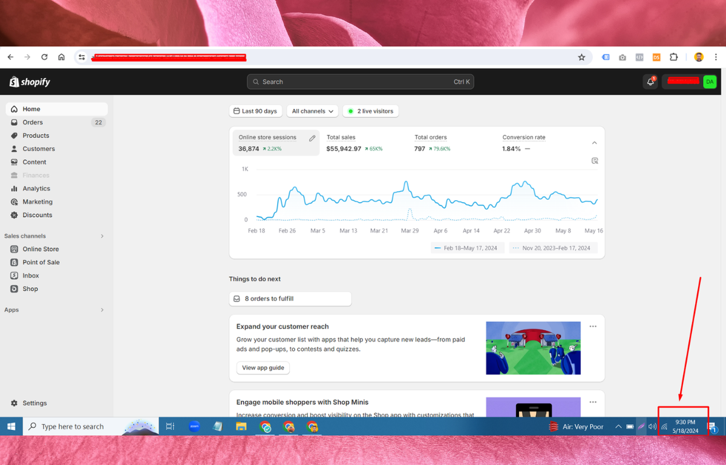Open the 9:30 PM clock and date

click(685, 426)
